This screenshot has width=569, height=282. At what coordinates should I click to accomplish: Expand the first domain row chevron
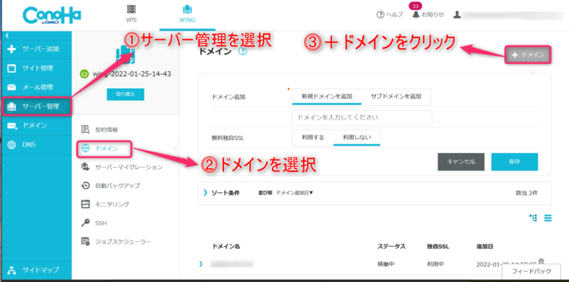(x=201, y=264)
